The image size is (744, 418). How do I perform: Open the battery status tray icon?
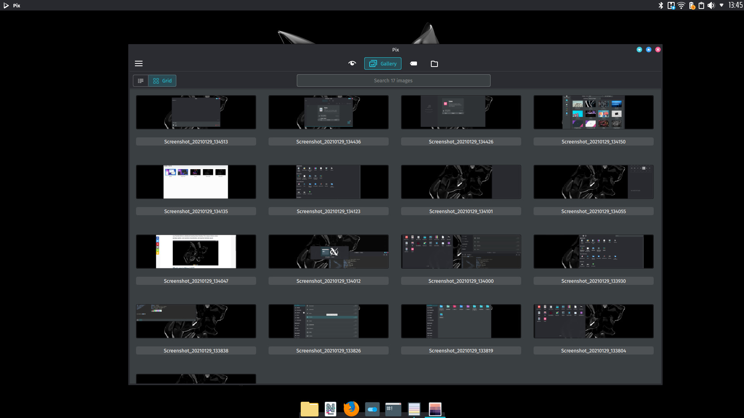[x=692, y=5]
